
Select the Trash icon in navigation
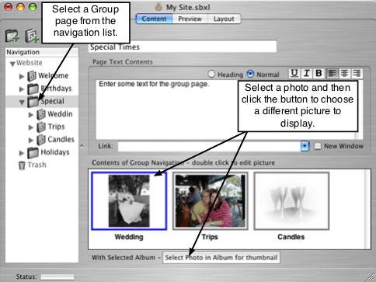tap(22, 165)
